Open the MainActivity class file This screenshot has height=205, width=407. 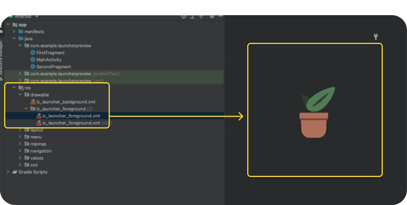(48, 59)
